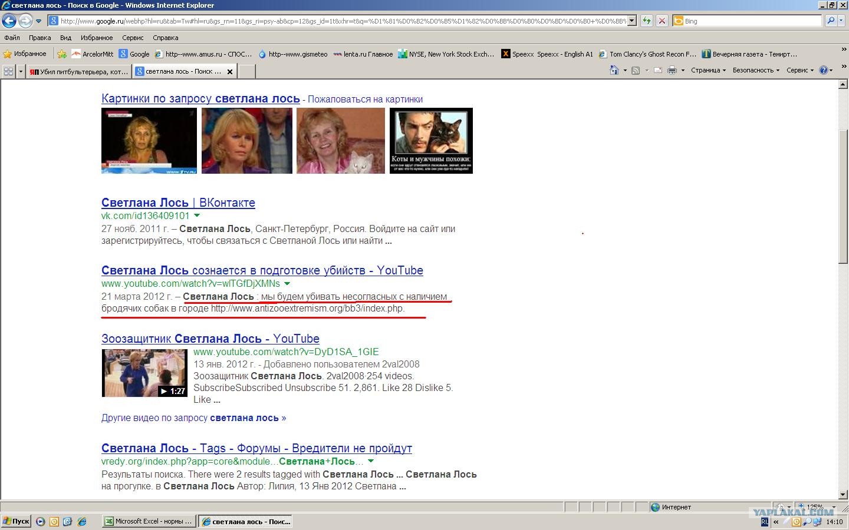The width and height of the screenshot is (849, 530).
Task: Click the scroll down arrow of page scrollbar
Action: (x=843, y=495)
